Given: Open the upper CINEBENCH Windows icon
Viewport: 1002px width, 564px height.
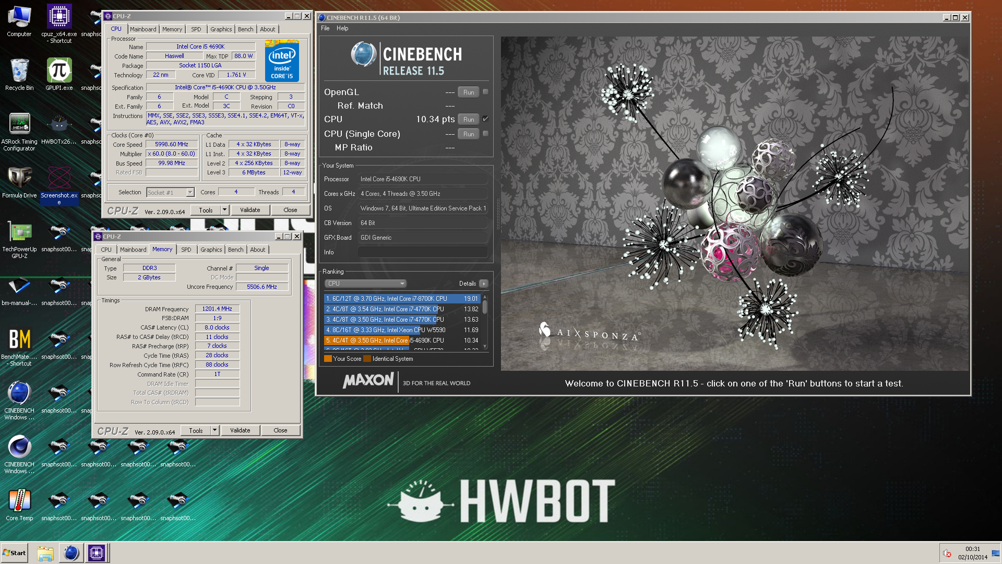Looking at the screenshot, I should pos(19,401).
